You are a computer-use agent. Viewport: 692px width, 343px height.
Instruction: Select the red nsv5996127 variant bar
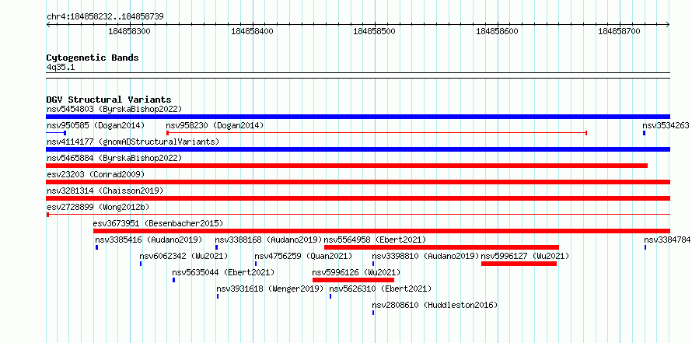pyautogui.click(x=519, y=264)
